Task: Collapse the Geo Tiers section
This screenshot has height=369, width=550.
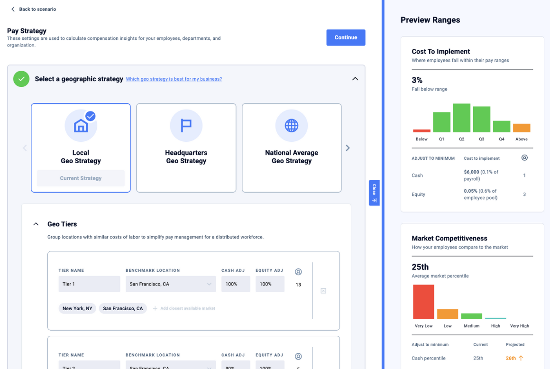Action: pos(36,224)
